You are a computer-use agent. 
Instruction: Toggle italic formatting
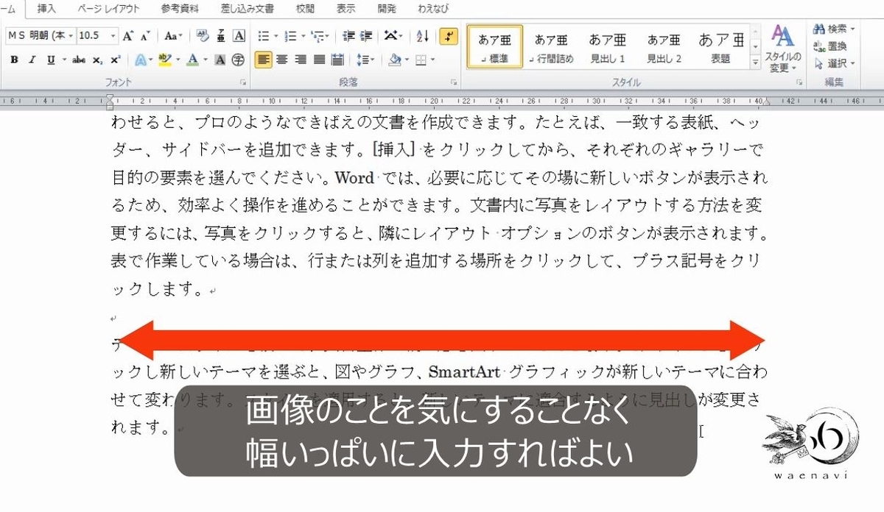[32, 60]
